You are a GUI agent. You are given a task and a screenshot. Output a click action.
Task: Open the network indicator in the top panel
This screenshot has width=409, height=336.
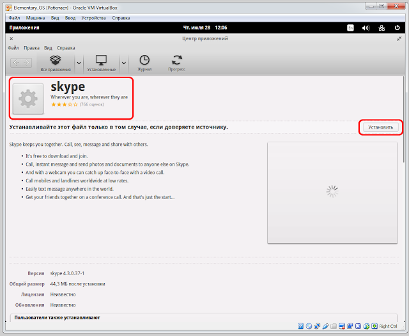(x=382, y=28)
